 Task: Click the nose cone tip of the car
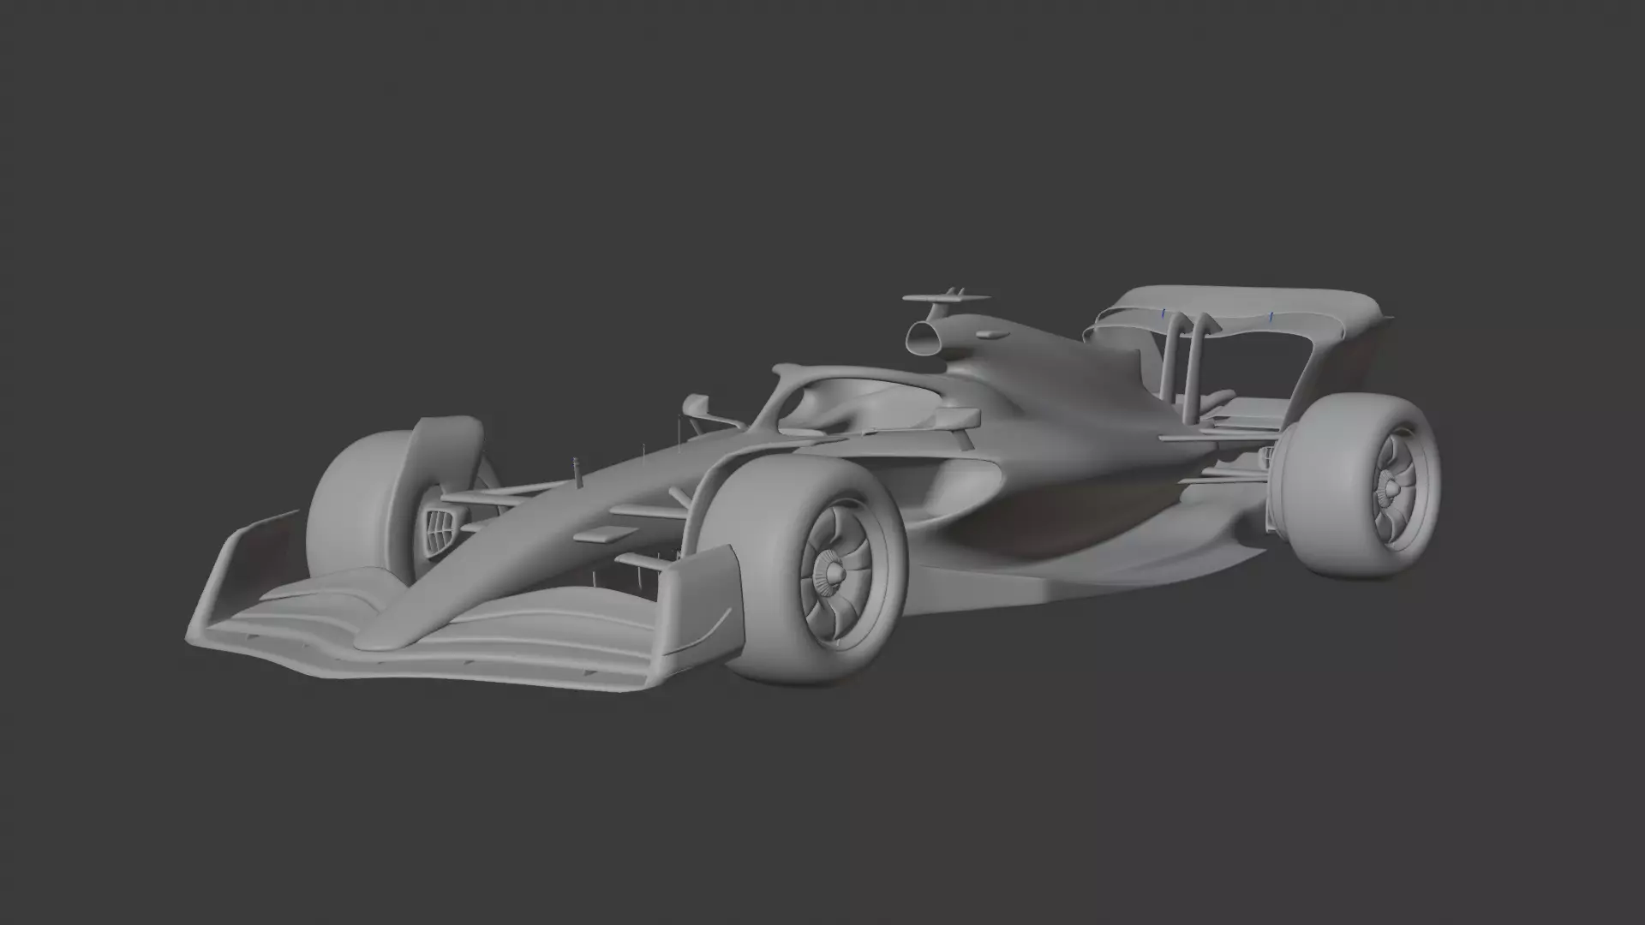(386, 634)
